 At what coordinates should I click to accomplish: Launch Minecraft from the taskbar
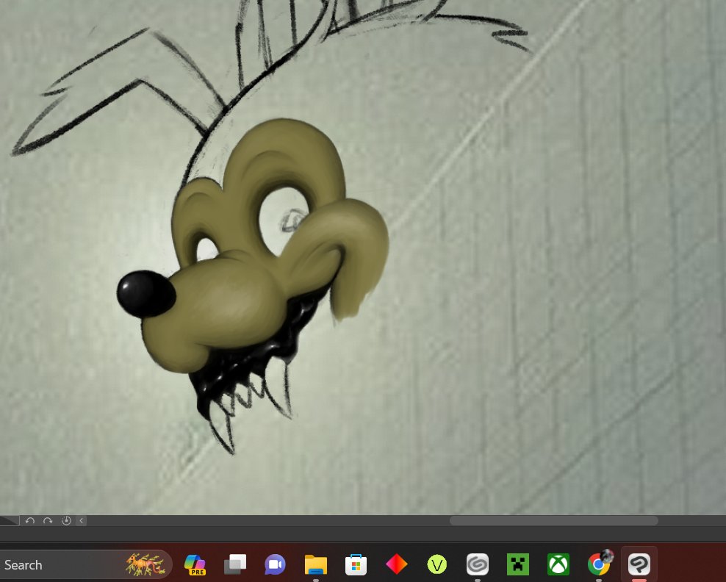click(x=517, y=565)
